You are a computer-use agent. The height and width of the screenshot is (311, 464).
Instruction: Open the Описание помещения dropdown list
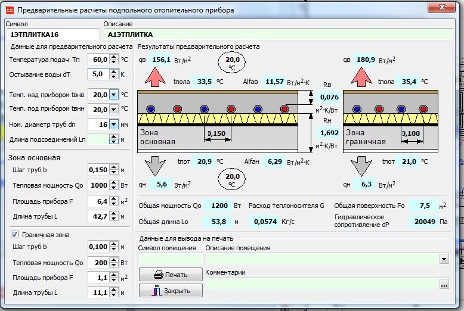[443, 259]
